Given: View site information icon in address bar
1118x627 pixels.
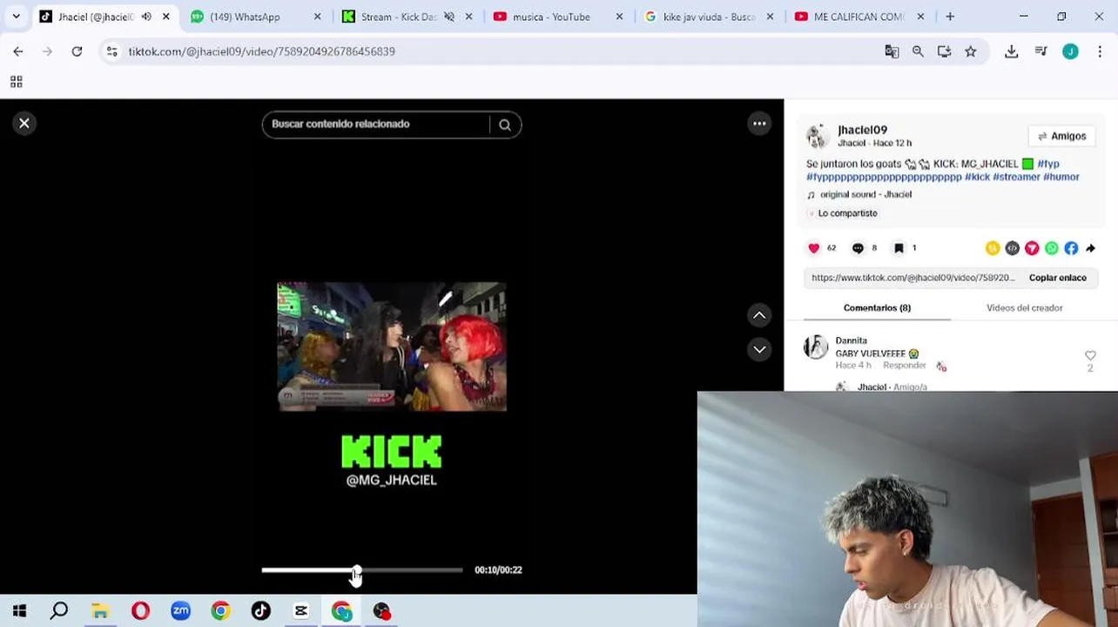Looking at the screenshot, I should 111,51.
